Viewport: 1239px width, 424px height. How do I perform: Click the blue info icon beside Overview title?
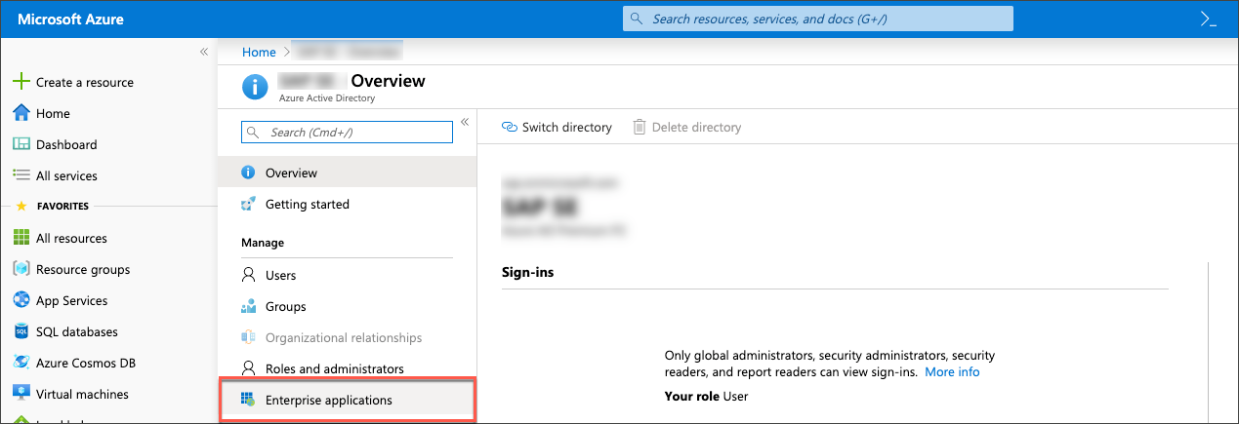[x=255, y=87]
